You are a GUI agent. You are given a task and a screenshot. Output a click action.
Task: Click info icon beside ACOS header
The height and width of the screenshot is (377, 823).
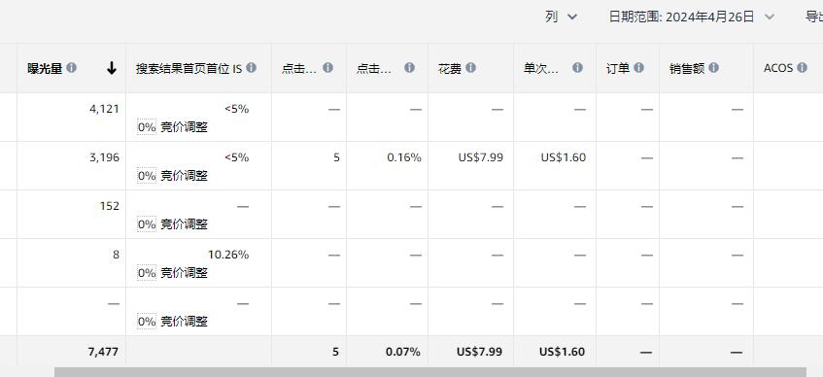pyautogui.click(x=802, y=68)
